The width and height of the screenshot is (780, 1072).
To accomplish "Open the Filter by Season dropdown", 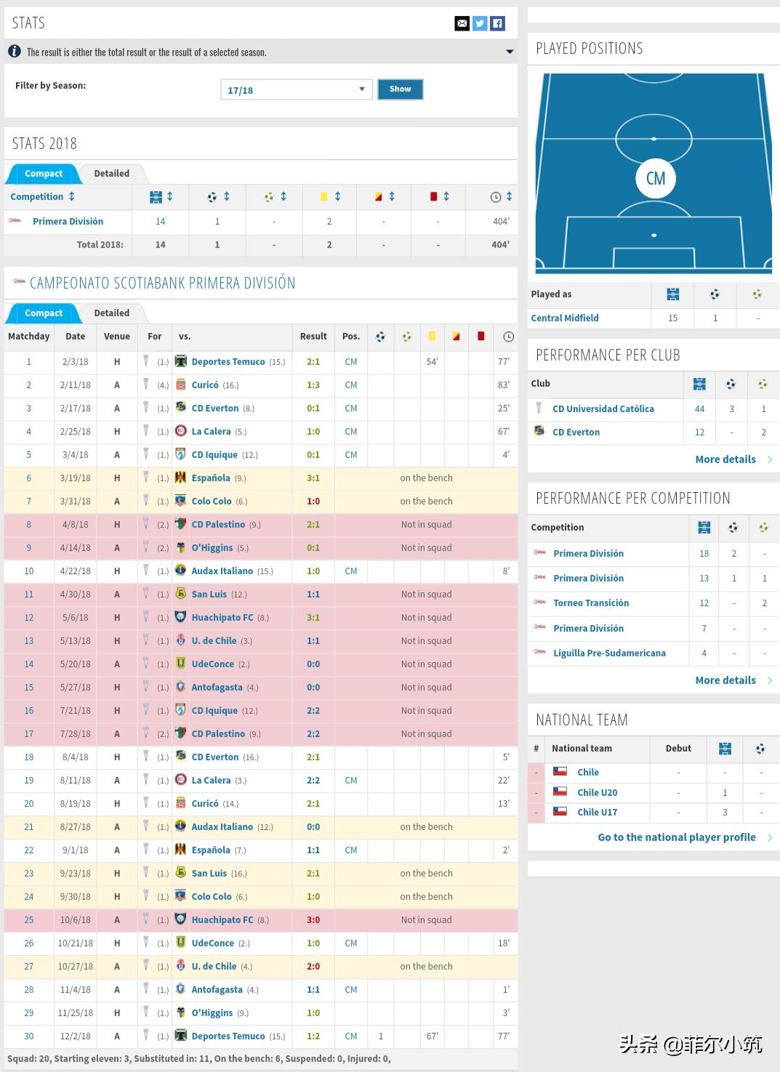I will tap(296, 89).
